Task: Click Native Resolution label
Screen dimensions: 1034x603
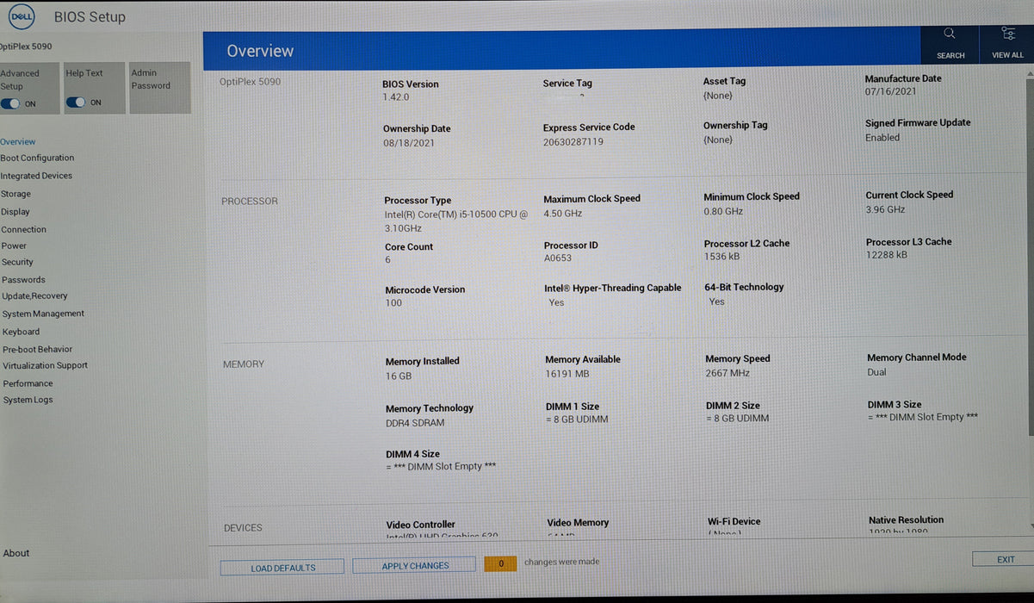Action: point(906,520)
